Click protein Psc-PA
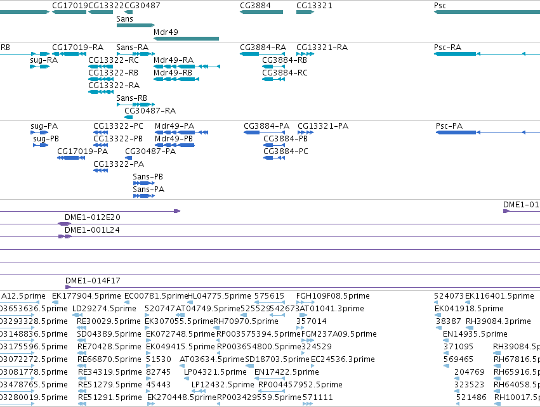Image resolution: width=540 pixels, height=407 pixels. (x=449, y=126)
